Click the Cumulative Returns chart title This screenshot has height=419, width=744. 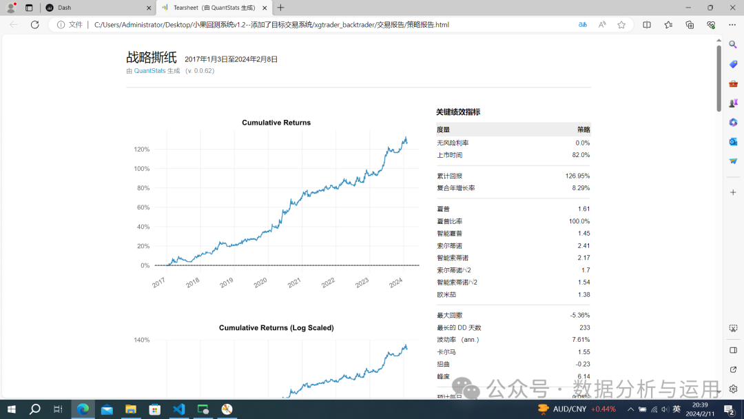276,123
